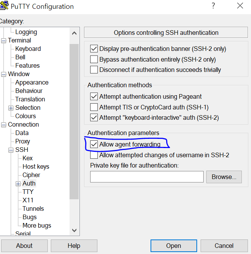Viewport: 251px width, 254px height.
Task: Open the More bugs category
Action: 37,226
